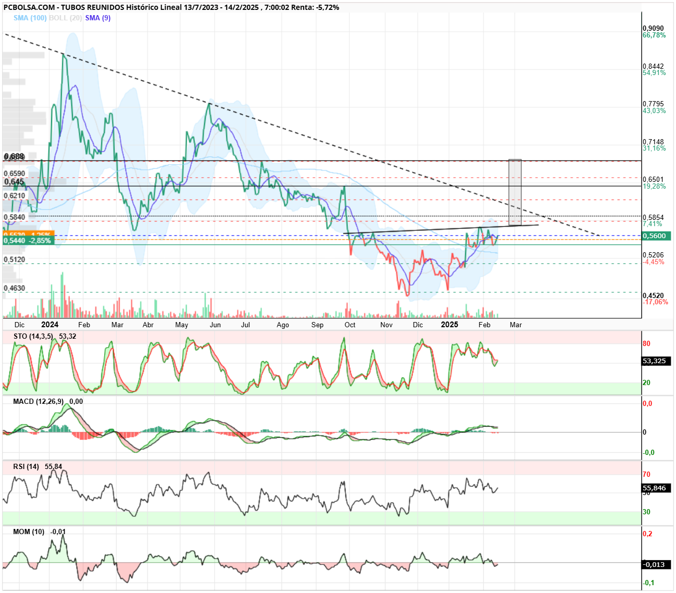676x593 pixels.
Task: Click the gray projection rectangle near March
Action: tap(515, 192)
